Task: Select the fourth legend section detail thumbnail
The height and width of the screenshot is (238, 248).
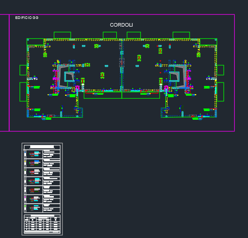Action: [35, 181]
